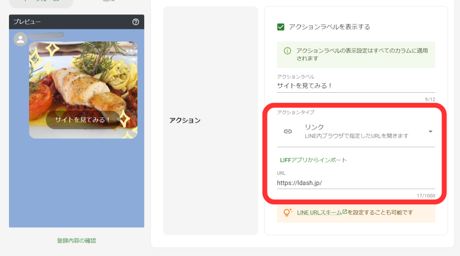Screen dimensions: 460x256
Task: Click the URL field containing https://ldash.jp/
Action: pos(356,183)
